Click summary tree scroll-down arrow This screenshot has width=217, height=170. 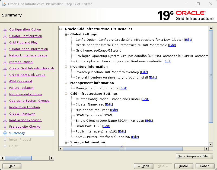(x=211, y=144)
